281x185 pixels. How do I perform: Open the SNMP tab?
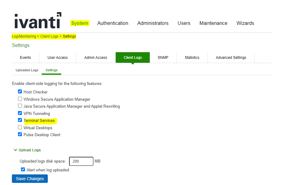click(163, 58)
